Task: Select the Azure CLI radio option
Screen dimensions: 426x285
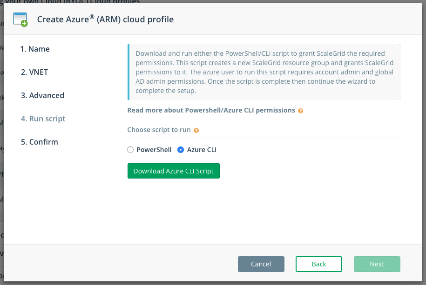Action: pyautogui.click(x=181, y=150)
